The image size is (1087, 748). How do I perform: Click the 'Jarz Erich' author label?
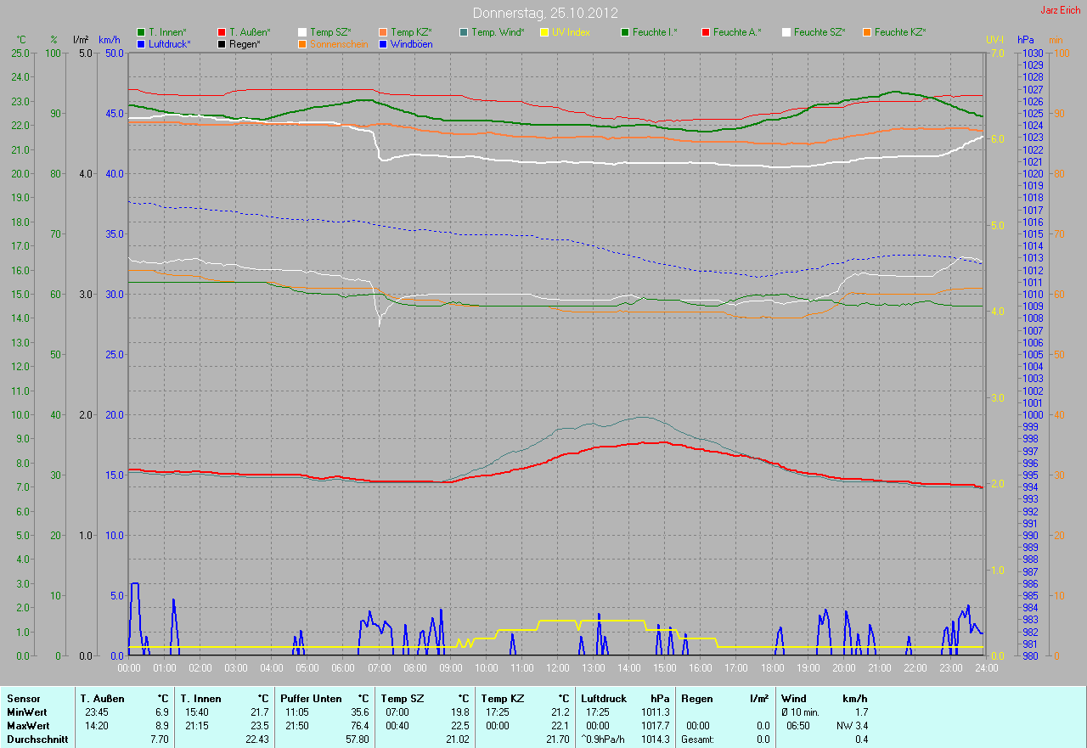coord(1061,10)
